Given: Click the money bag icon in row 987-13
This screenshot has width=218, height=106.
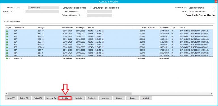Looking at the screenshot, I should (7, 39).
